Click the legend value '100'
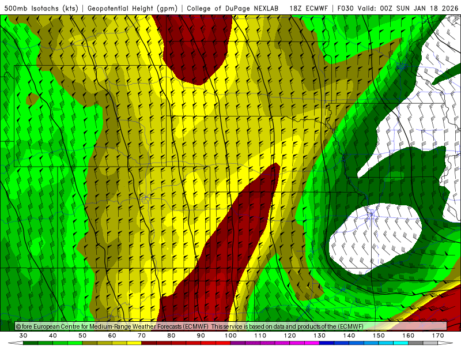Viewport: 461px width, 346px height. click(x=231, y=336)
